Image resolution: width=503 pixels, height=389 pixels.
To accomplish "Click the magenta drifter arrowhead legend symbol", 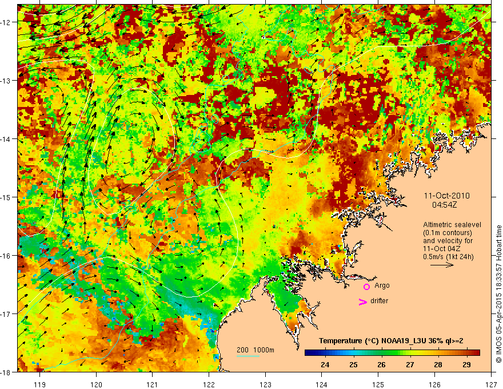I will [x=363, y=301].
